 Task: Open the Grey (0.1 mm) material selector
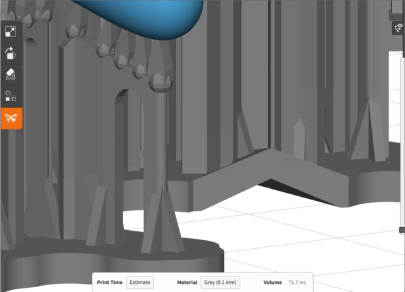coord(220,282)
